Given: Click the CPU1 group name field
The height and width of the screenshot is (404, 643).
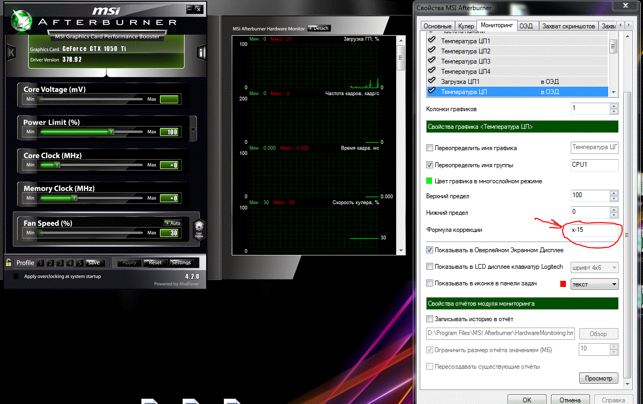Looking at the screenshot, I should (x=594, y=165).
